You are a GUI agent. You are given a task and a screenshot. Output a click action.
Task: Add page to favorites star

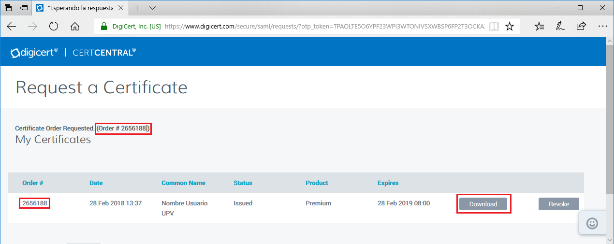point(509,27)
